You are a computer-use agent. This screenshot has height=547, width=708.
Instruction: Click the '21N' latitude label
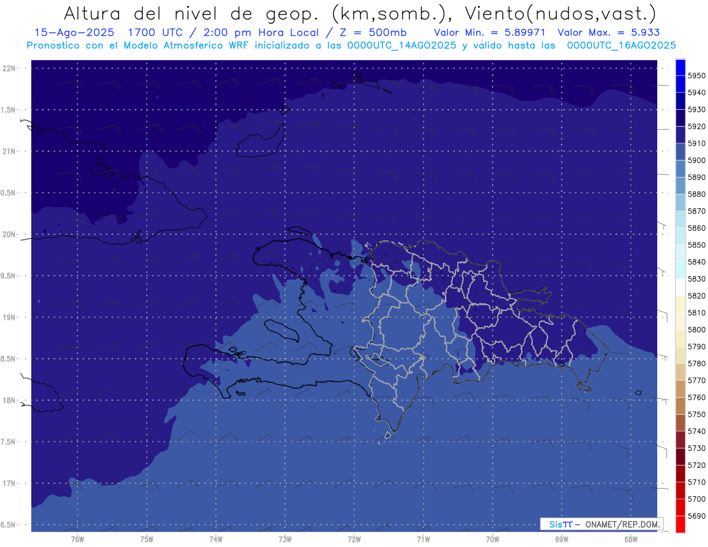click(x=10, y=152)
